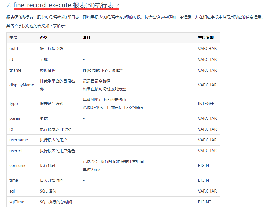Click the '模板名称' meaning cell

(x=58, y=70)
